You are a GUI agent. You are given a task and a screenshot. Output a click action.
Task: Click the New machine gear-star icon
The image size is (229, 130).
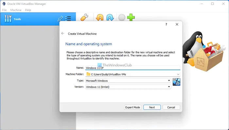[x=121, y=18]
